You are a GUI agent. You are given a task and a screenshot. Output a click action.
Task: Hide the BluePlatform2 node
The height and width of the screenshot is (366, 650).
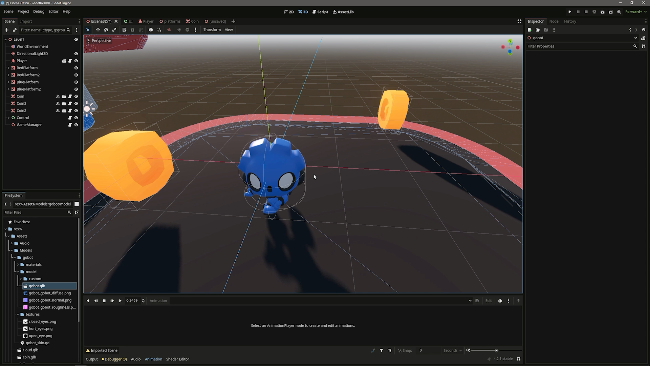pyautogui.click(x=76, y=89)
